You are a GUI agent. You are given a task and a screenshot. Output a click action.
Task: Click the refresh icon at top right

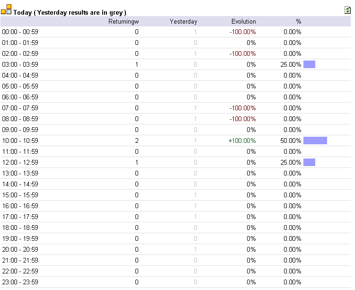pyautogui.click(x=347, y=10)
